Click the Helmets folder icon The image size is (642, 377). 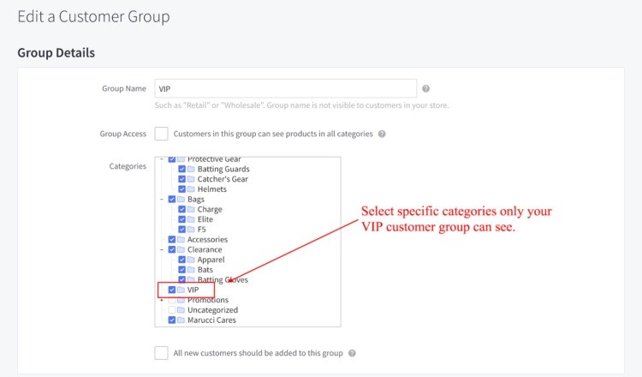[191, 189]
